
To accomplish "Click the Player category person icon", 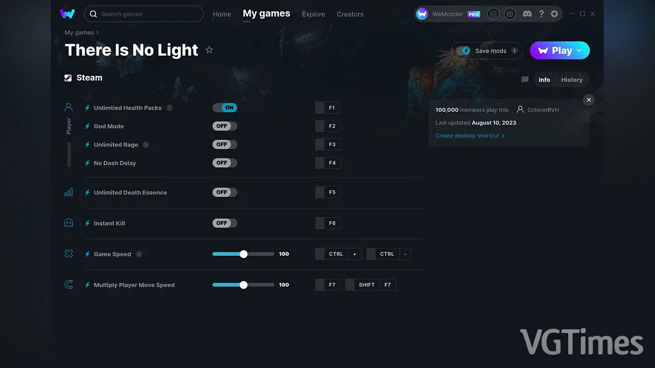I will [x=68, y=107].
